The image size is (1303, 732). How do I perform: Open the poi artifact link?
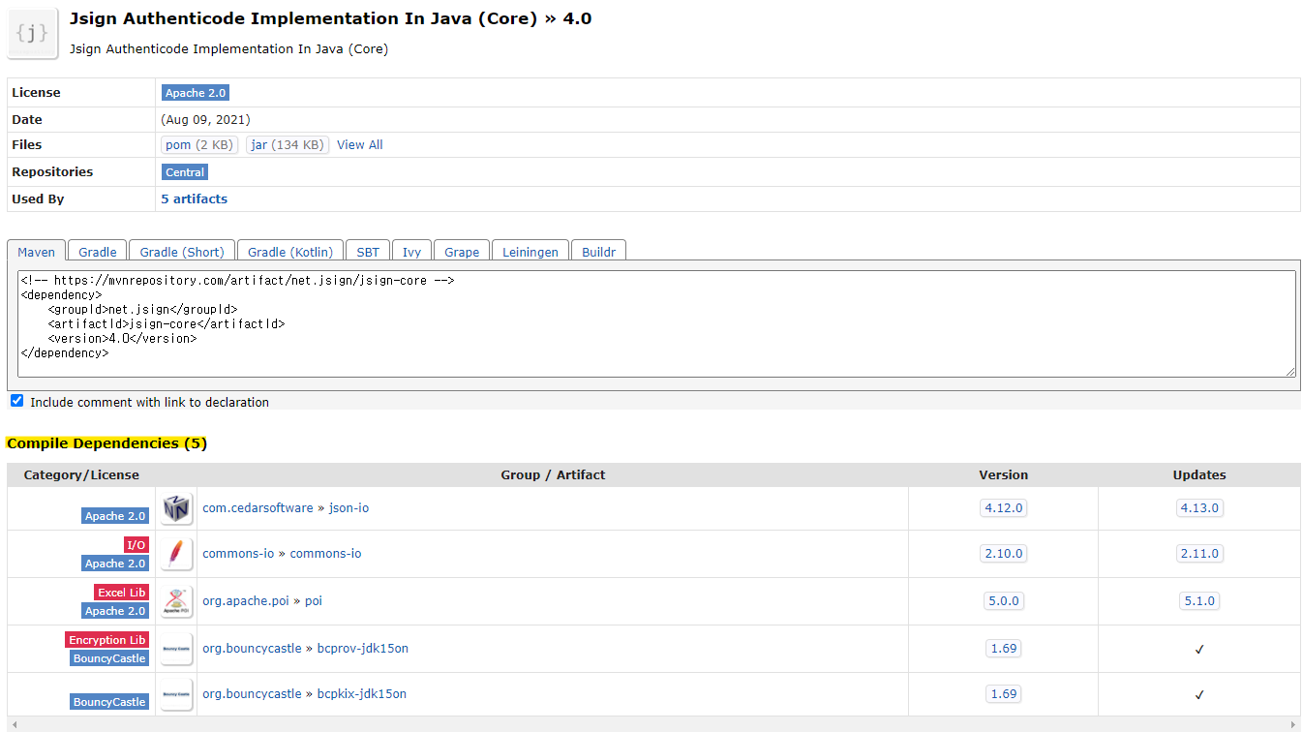(x=314, y=601)
